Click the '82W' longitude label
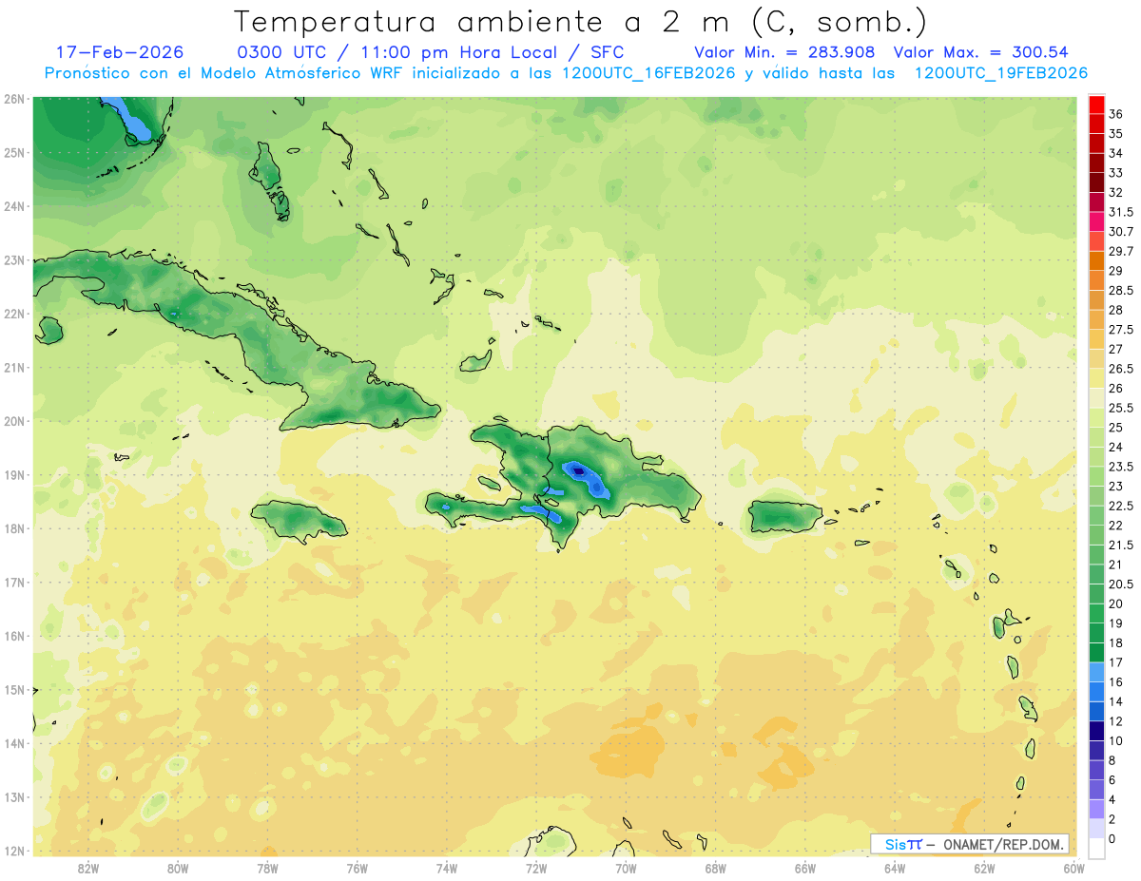The width and height of the screenshot is (1141, 881). click(x=87, y=869)
